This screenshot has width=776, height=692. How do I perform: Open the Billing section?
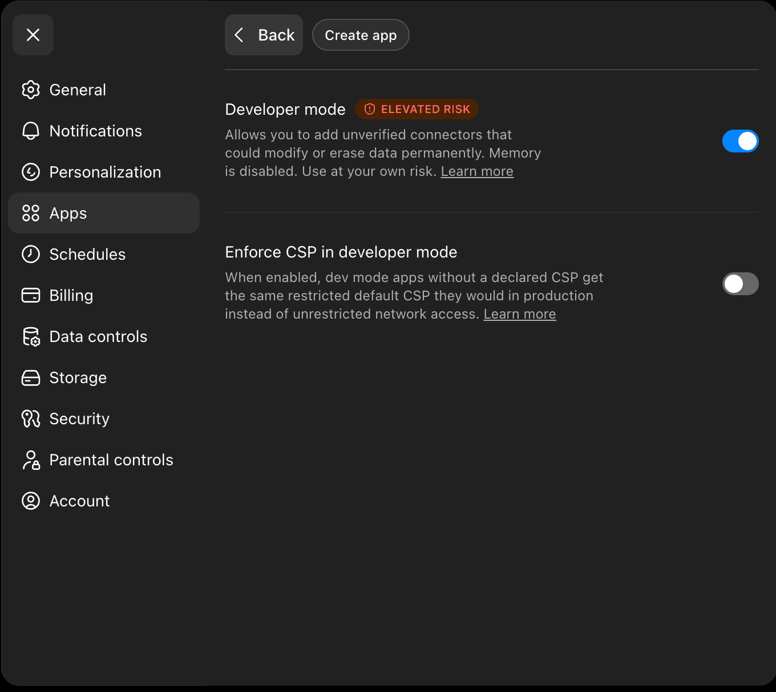coord(104,295)
